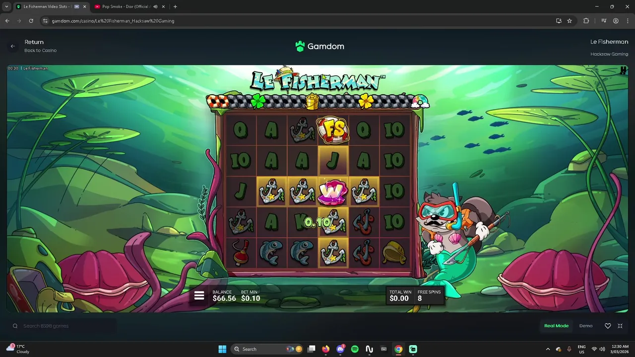The width and height of the screenshot is (635, 357).
Task: Open Chrome profile avatar
Action: (x=616, y=21)
